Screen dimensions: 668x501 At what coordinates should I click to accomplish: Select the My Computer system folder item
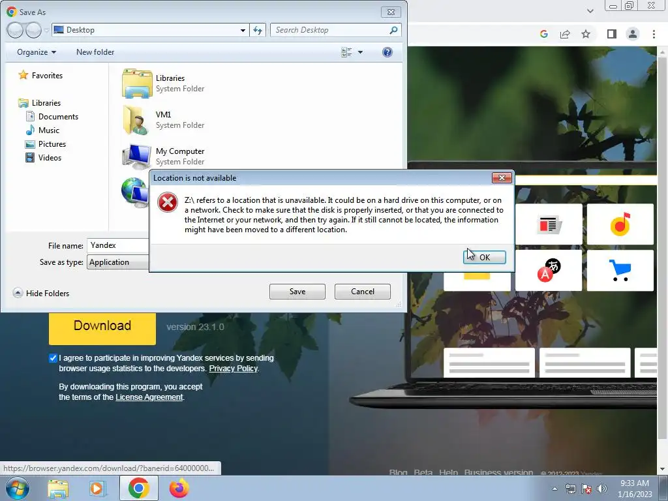click(164, 156)
